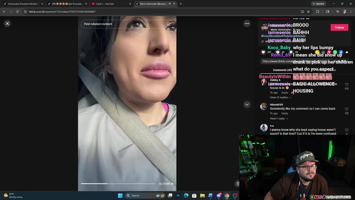Open a new browser tab
Viewport: 355px width, 200px height.
pyautogui.click(x=181, y=4)
